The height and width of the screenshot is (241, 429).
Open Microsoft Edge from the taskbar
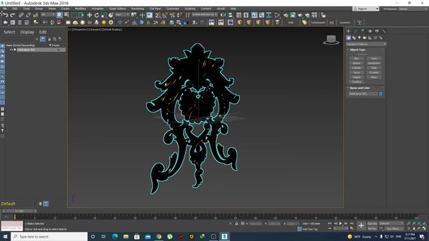115,236
